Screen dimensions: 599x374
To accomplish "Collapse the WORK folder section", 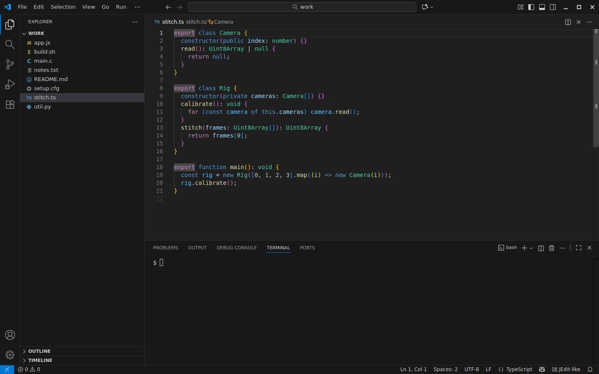I will pyautogui.click(x=82, y=33).
